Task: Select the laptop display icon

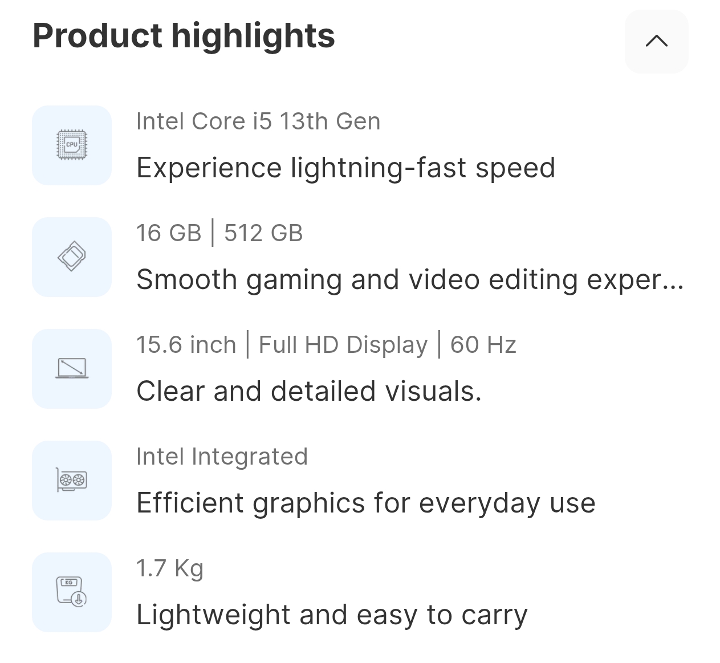Action: (x=72, y=368)
